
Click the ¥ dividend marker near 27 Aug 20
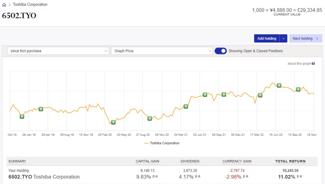tap(149, 119)
